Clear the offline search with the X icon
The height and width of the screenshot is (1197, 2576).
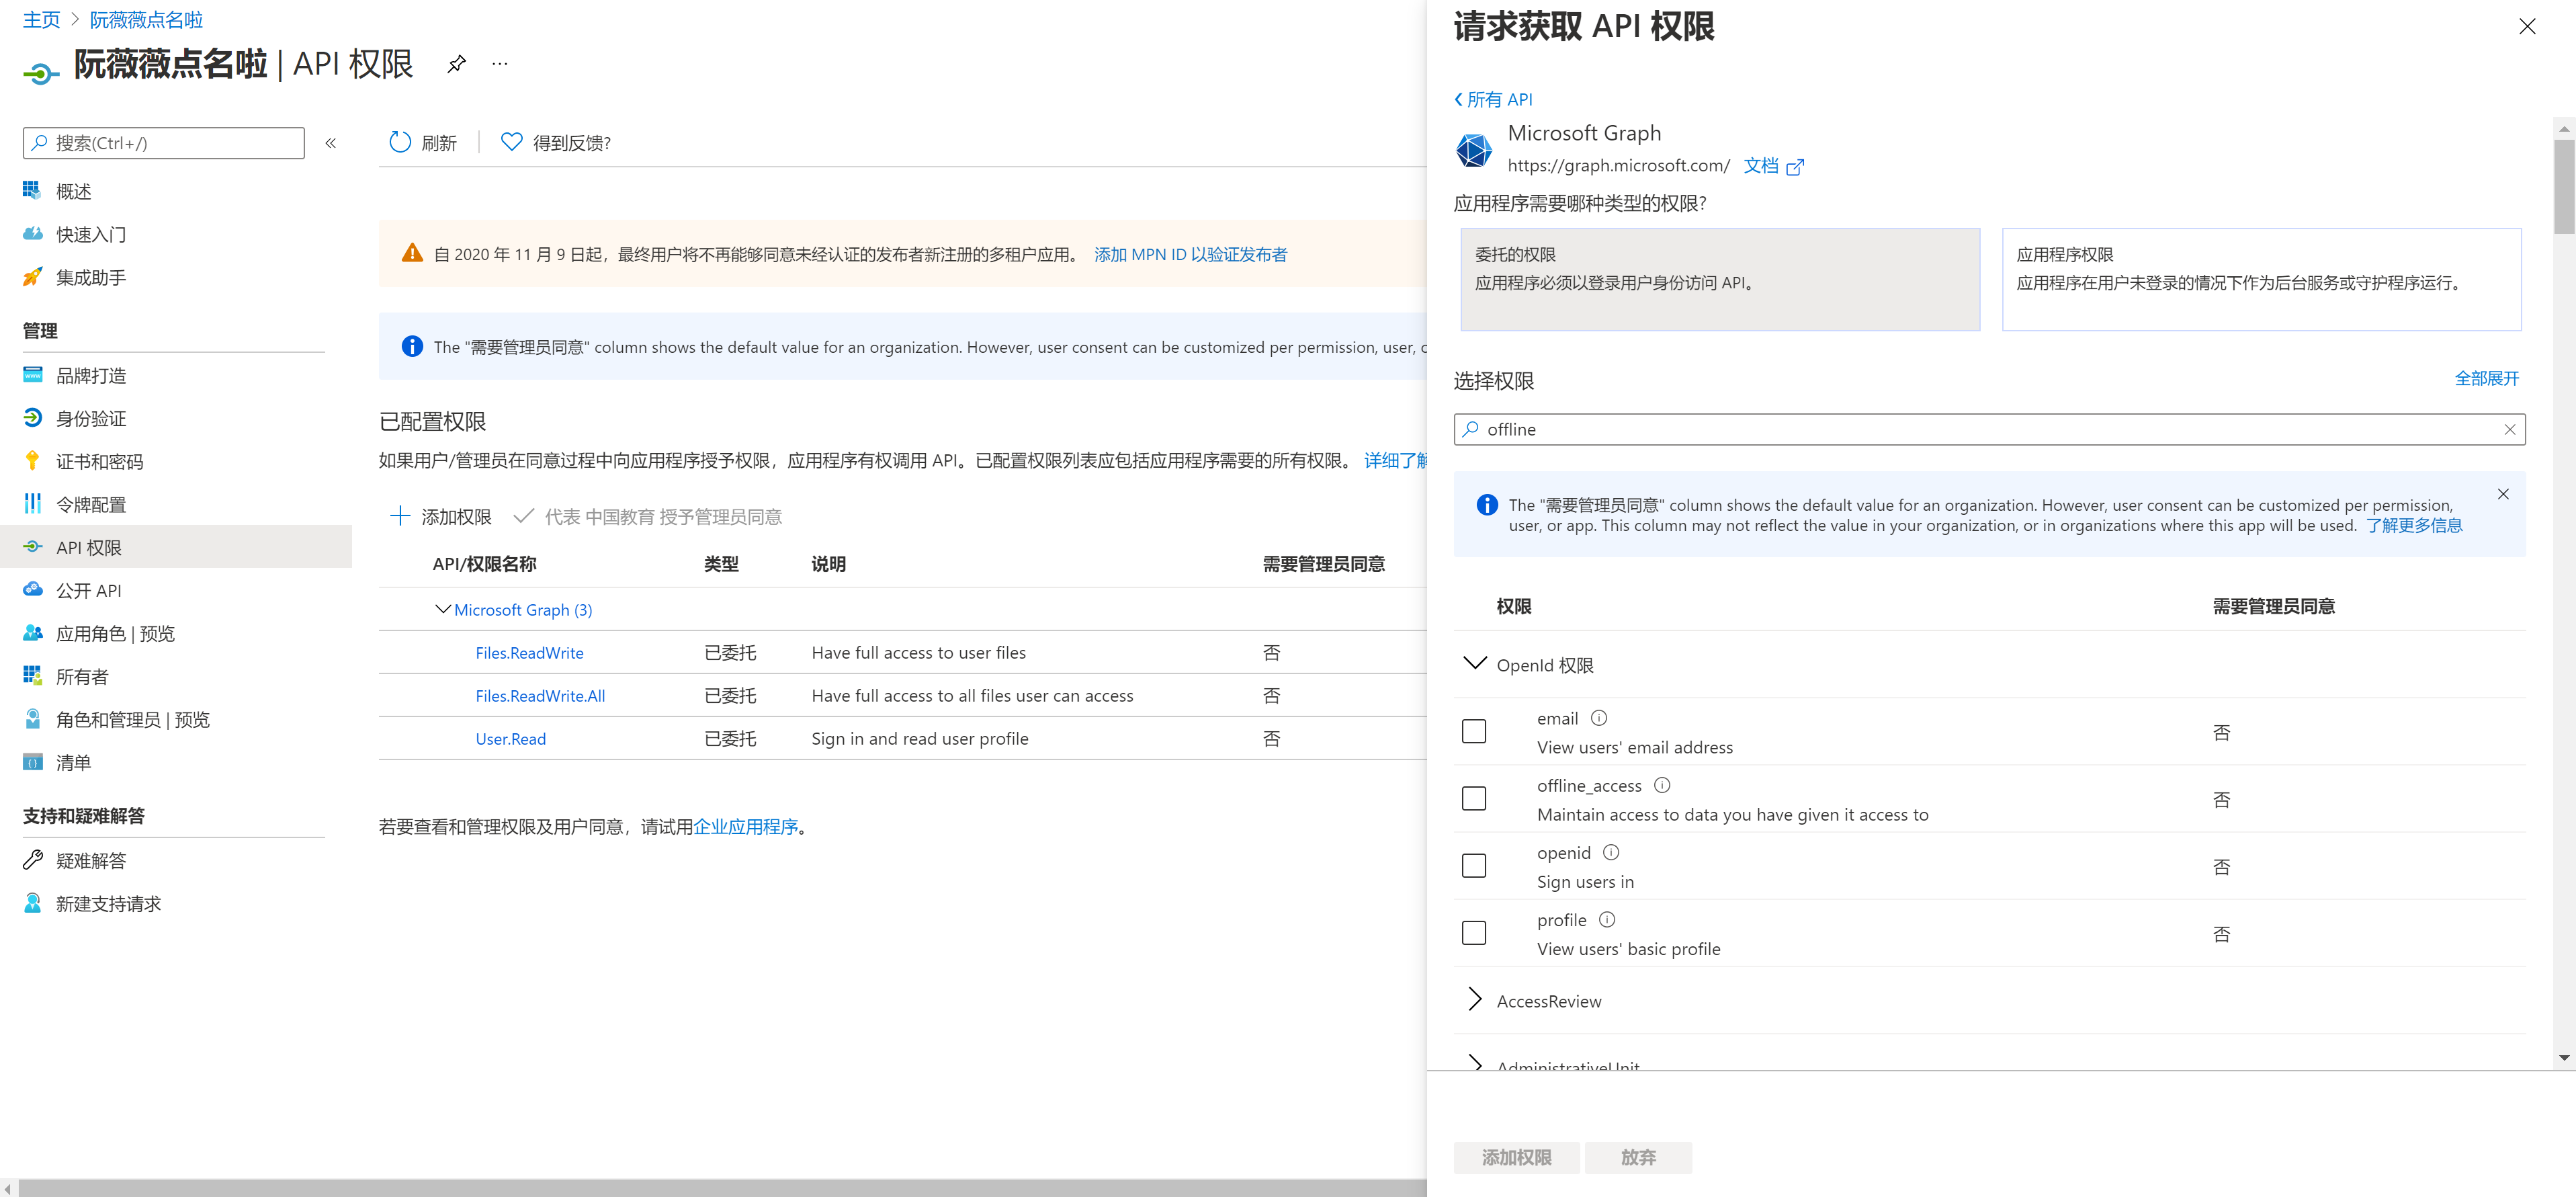(2510, 429)
